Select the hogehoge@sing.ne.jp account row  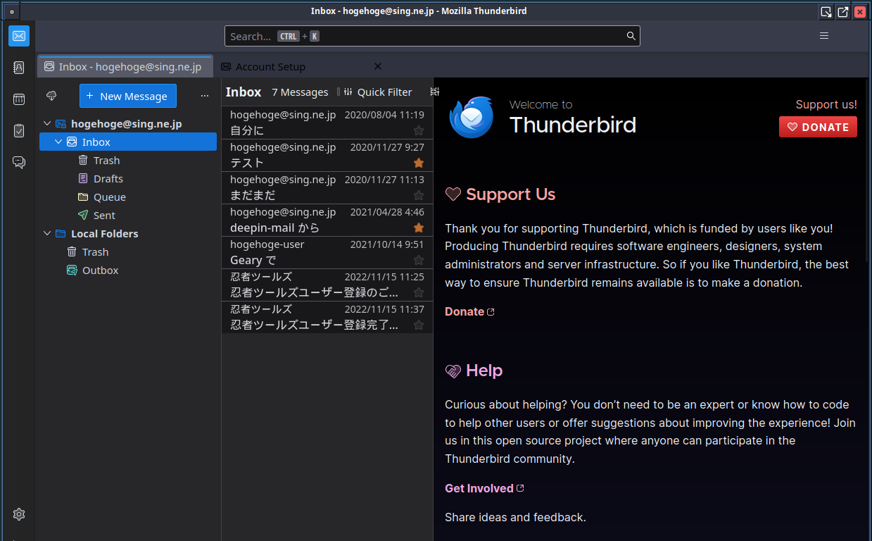click(128, 123)
